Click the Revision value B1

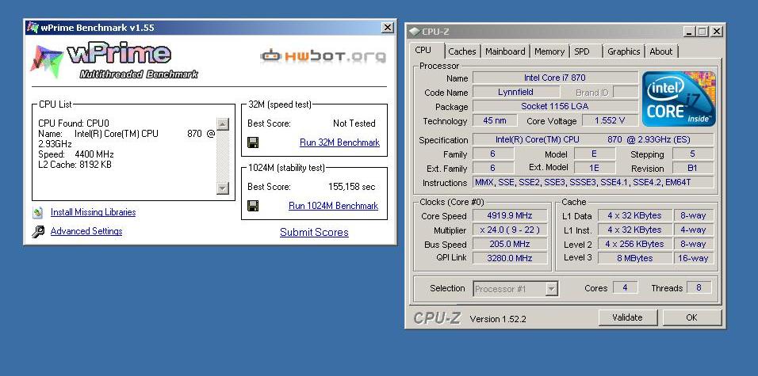692,169
